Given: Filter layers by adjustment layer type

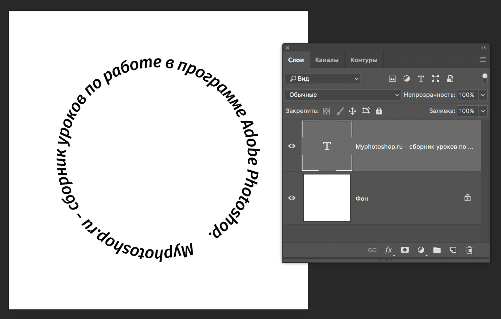Looking at the screenshot, I should point(406,79).
